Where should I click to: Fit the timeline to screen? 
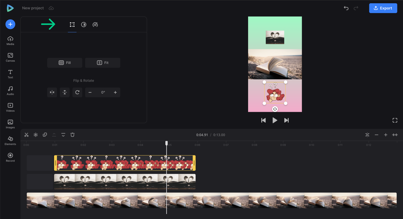point(395,135)
